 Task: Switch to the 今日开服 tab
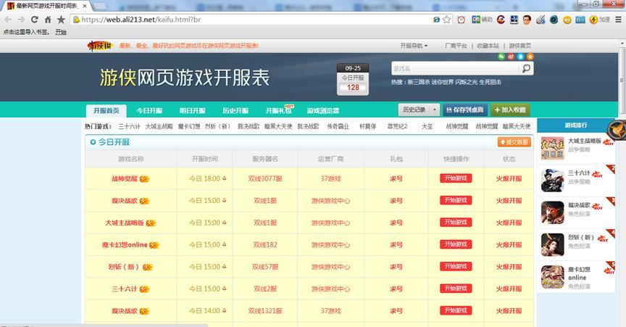149,111
